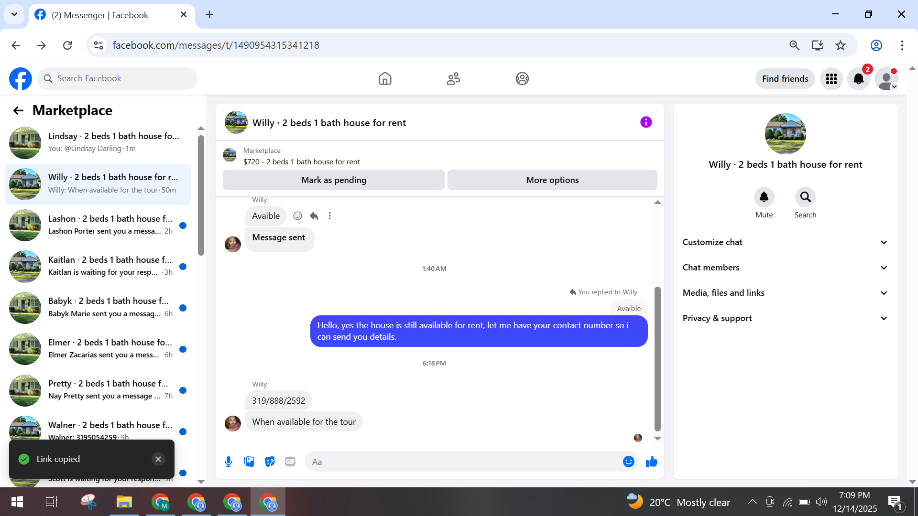This screenshot has width=918, height=516.
Task: Mute this conversation with bell icon
Action: click(764, 197)
